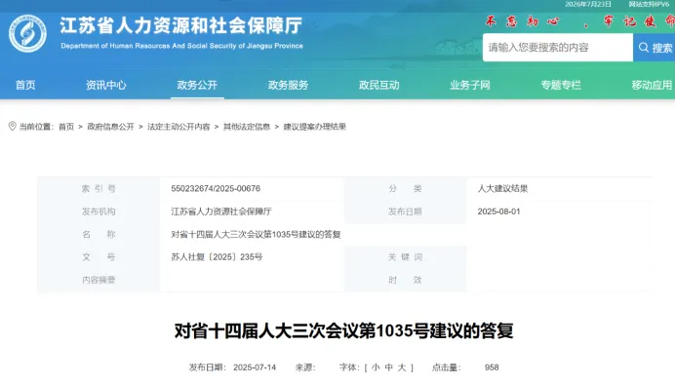Click the view count 958
The width and height of the screenshot is (676, 385).
click(492, 367)
